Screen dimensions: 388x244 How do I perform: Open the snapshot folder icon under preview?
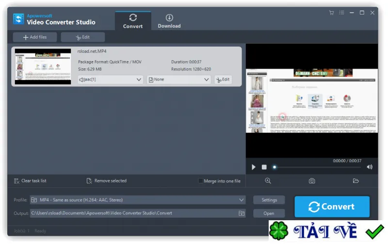[x=356, y=181]
